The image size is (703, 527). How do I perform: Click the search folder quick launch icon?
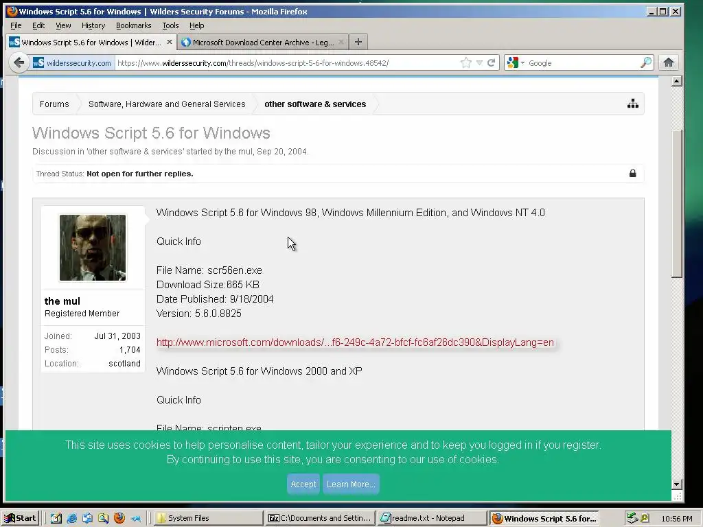tap(103, 518)
